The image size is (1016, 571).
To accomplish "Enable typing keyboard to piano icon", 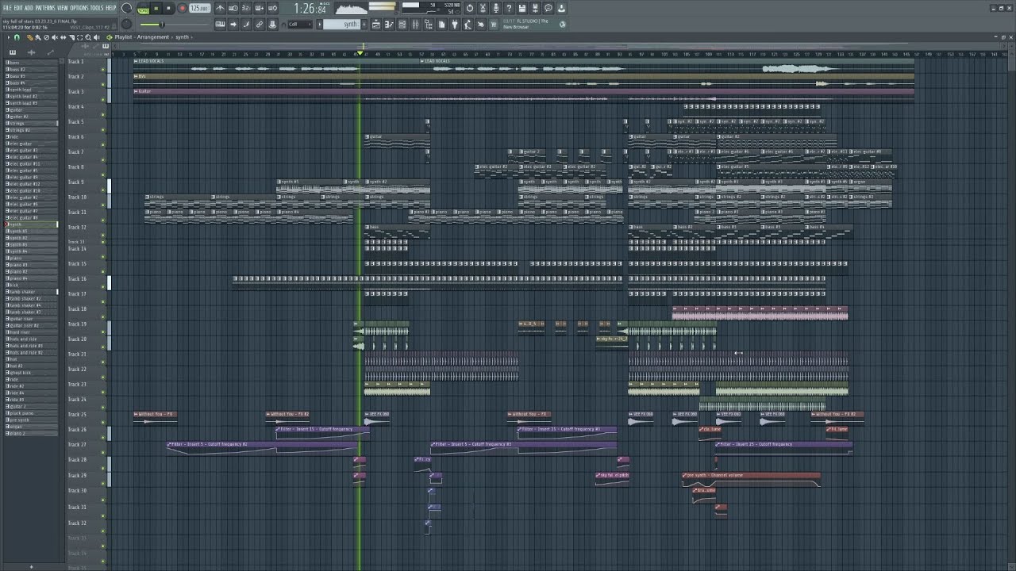I will tap(220, 24).
